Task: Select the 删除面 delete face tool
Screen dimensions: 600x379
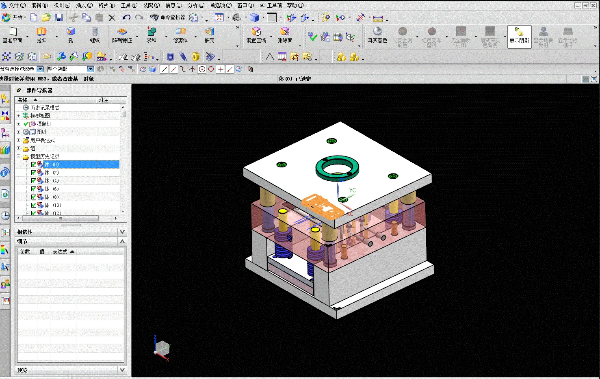Action: [x=285, y=35]
